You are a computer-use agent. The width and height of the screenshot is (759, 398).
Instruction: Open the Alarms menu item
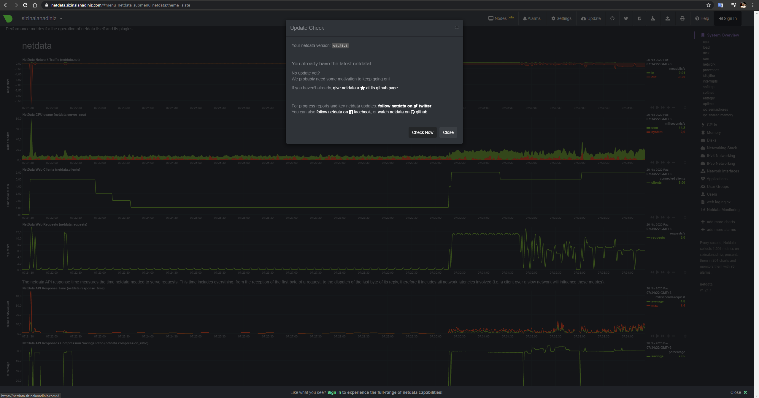(532, 18)
